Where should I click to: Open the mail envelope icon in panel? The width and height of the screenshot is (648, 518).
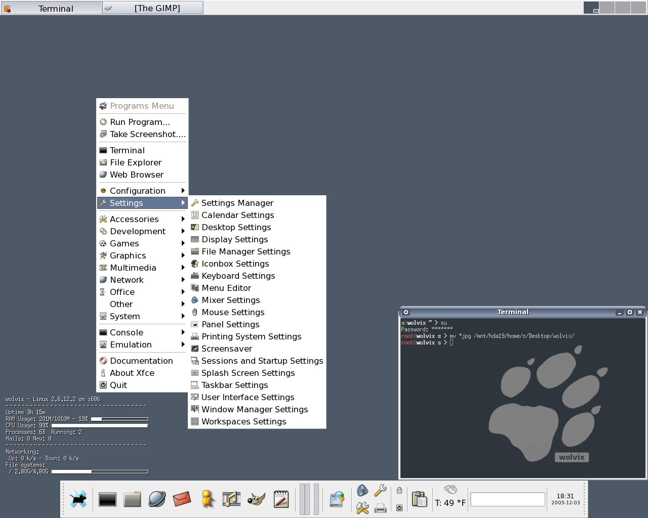182,499
